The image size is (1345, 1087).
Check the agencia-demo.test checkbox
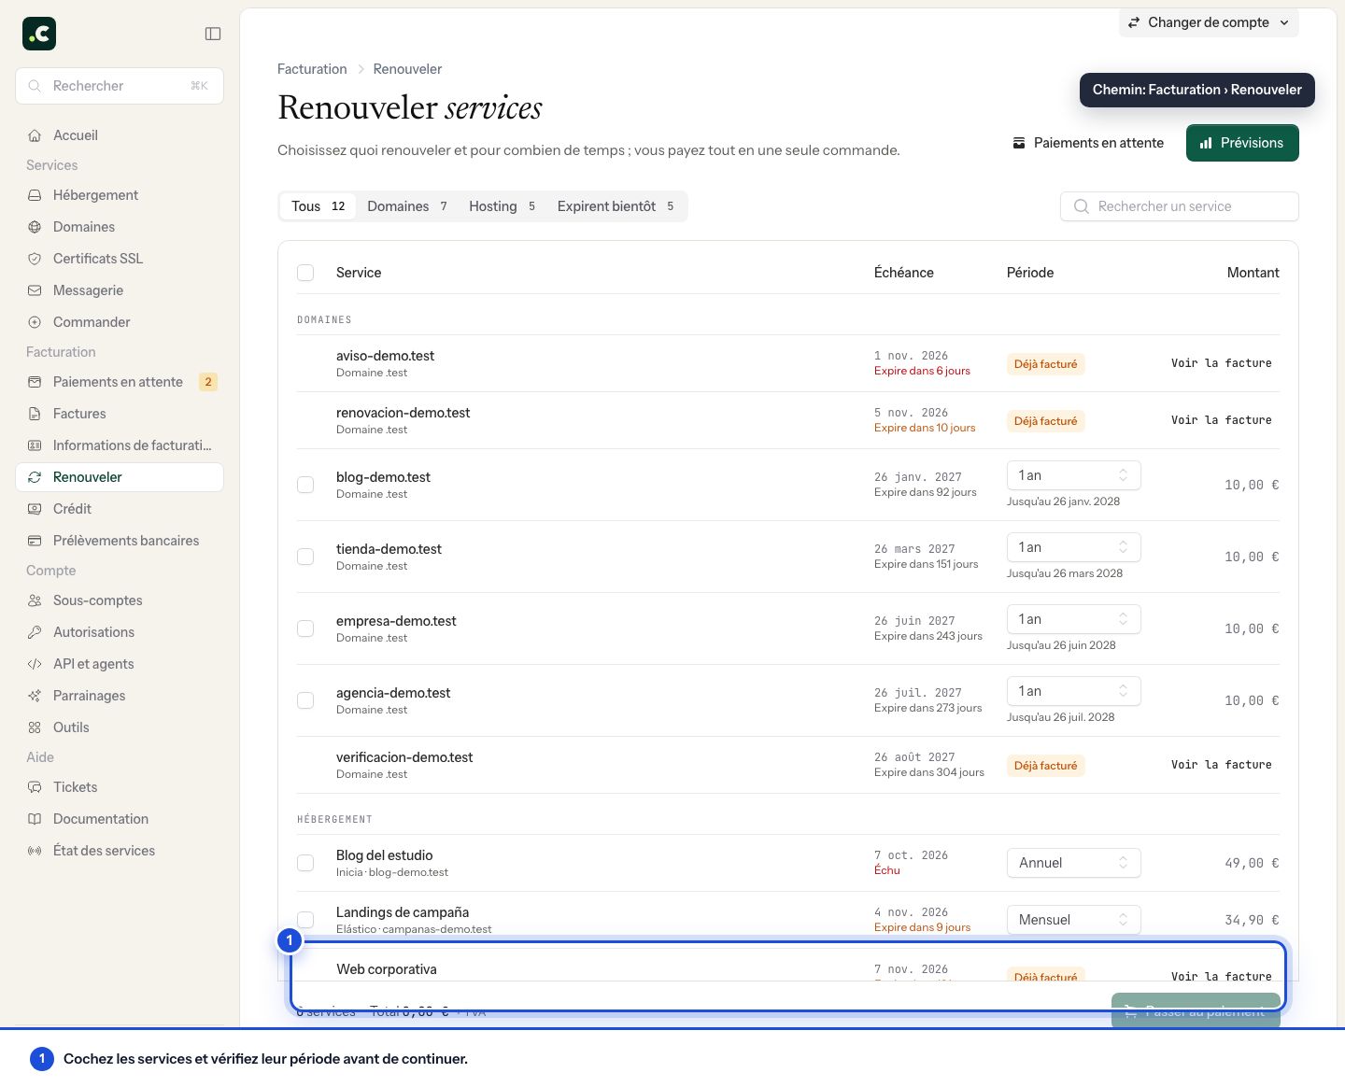point(305,700)
